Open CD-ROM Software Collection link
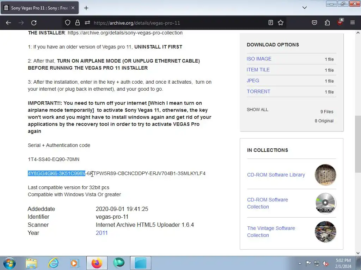 [x=267, y=203]
